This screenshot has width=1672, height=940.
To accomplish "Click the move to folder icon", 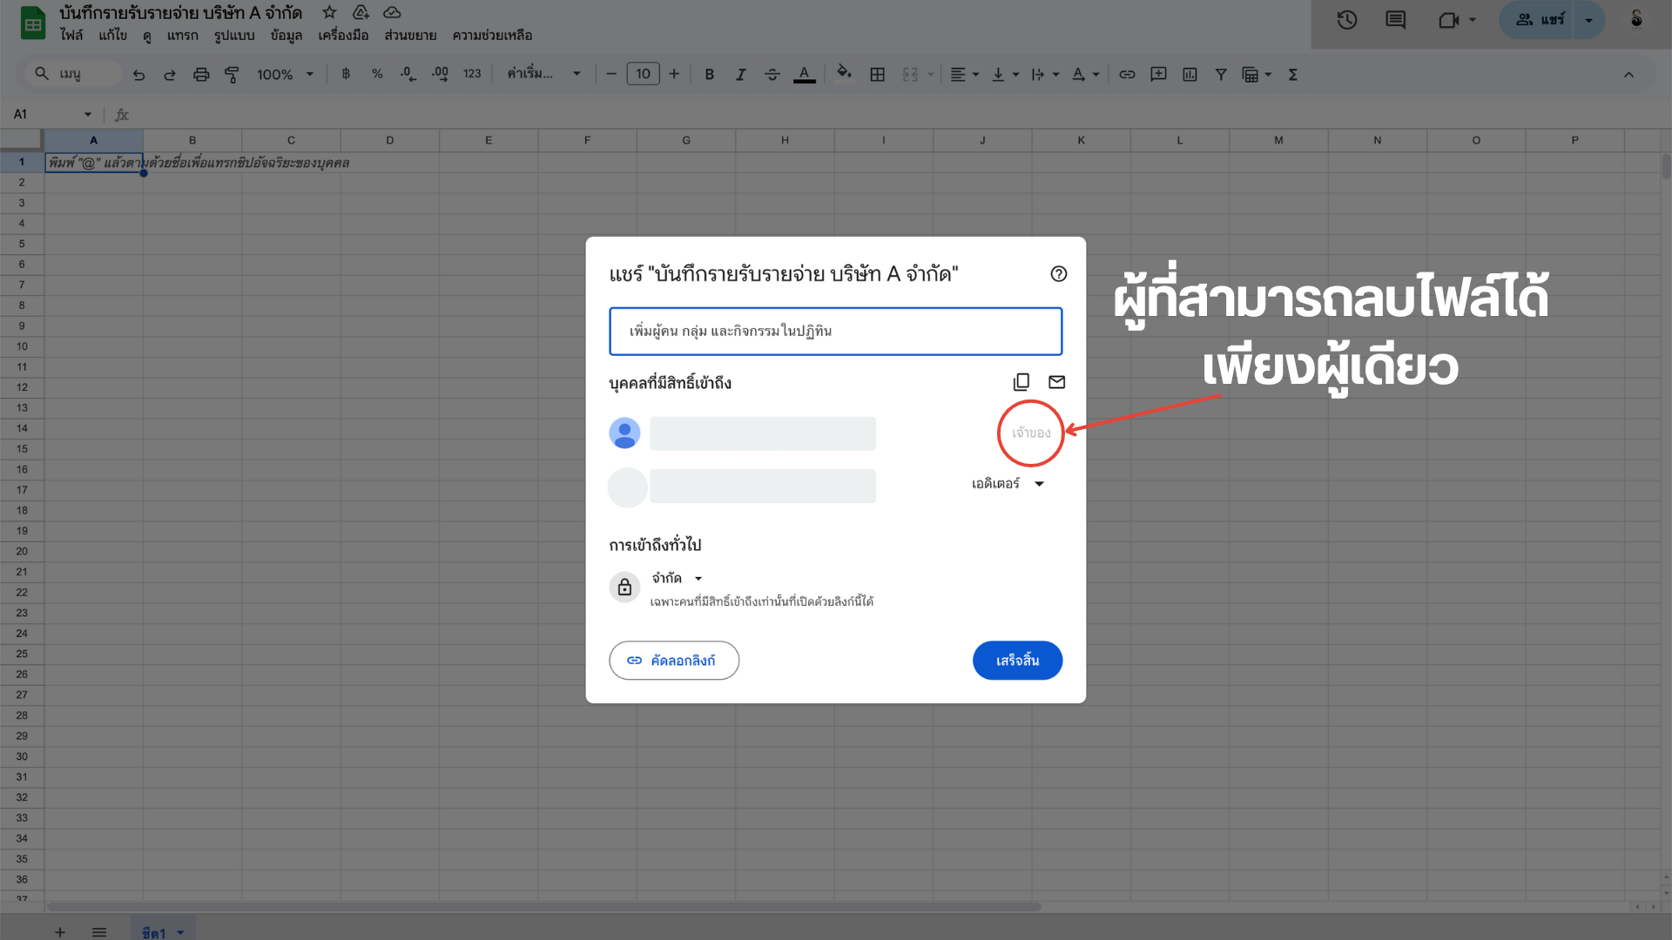I will (361, 12).
